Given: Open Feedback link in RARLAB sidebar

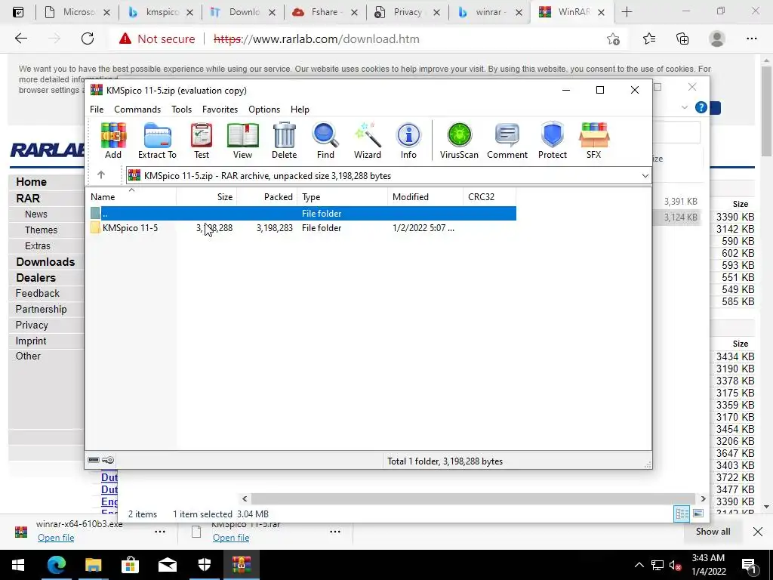Looking at the screenshot, I should click(38, 294).
